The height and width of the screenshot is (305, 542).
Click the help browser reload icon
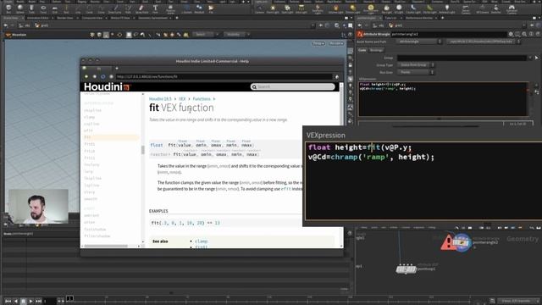pyautogui.click(x=102, y=76)
